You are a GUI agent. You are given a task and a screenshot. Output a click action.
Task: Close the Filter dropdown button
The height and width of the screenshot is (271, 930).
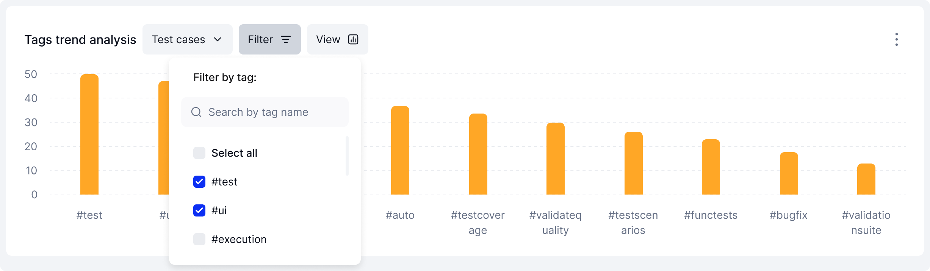[269, 39]
